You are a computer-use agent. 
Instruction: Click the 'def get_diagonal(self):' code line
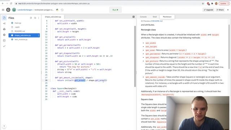click(x=67, y=53)
